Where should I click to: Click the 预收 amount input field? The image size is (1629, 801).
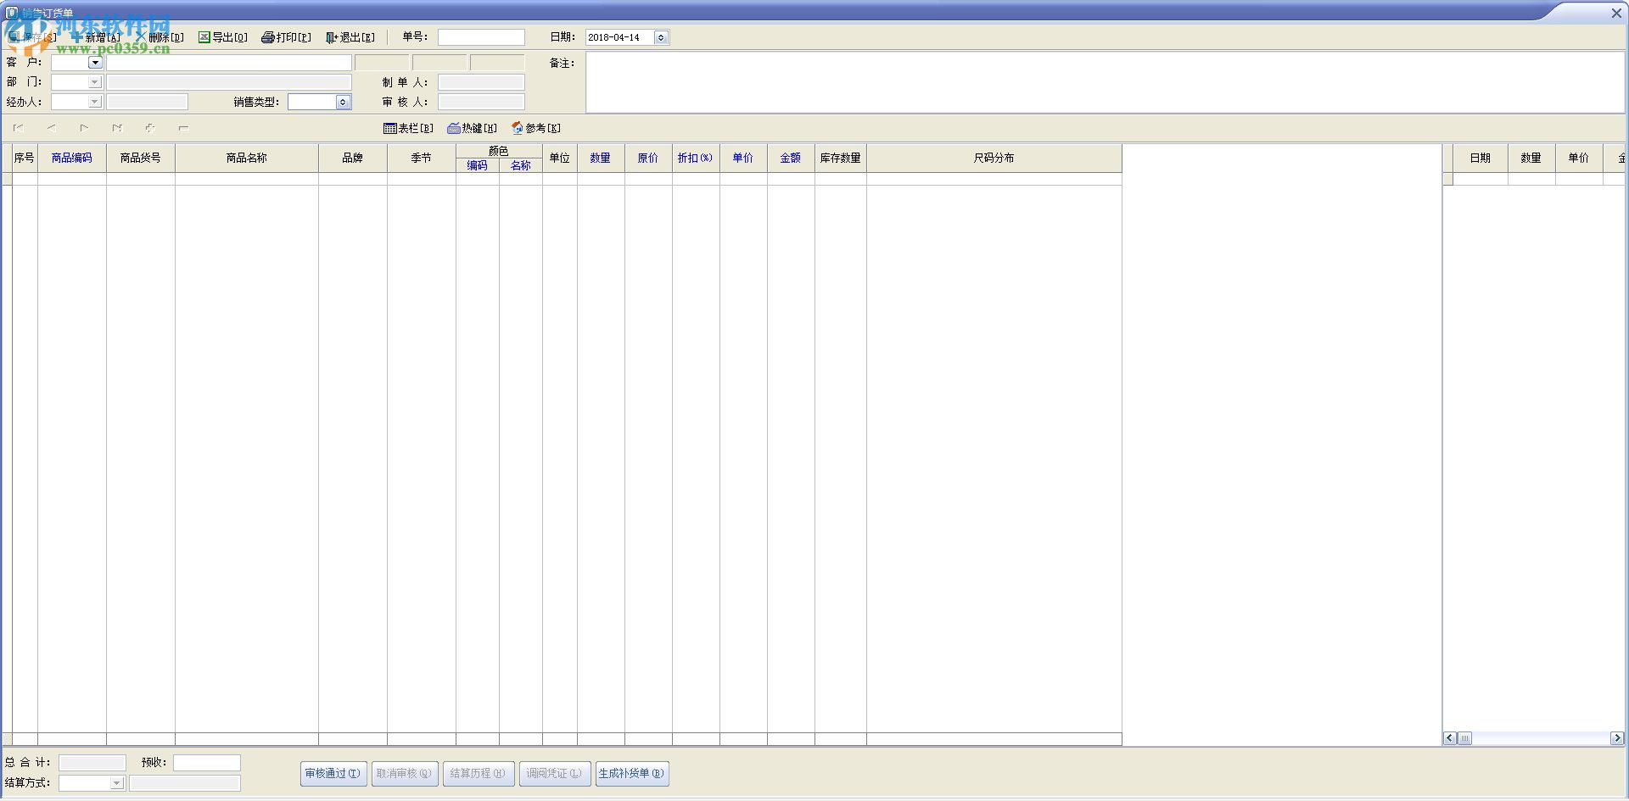(x=207, y=763)
